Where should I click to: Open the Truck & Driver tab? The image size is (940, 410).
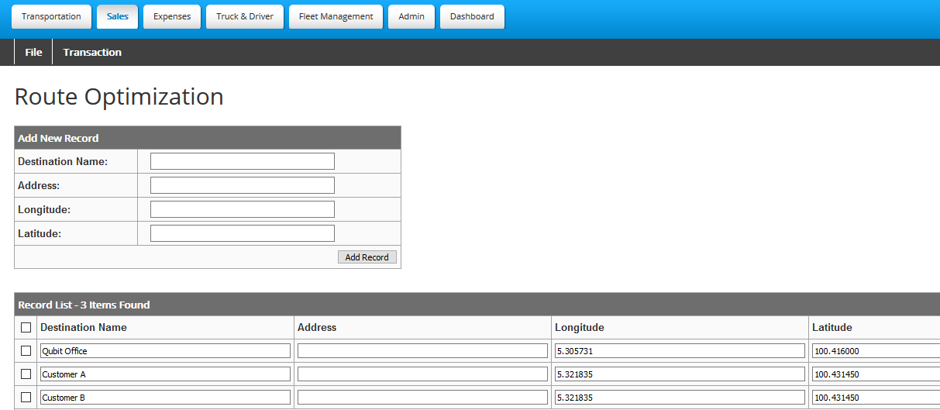[x=245, y=16]
